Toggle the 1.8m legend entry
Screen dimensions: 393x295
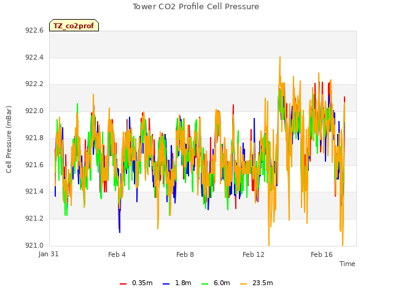point(177,283)
